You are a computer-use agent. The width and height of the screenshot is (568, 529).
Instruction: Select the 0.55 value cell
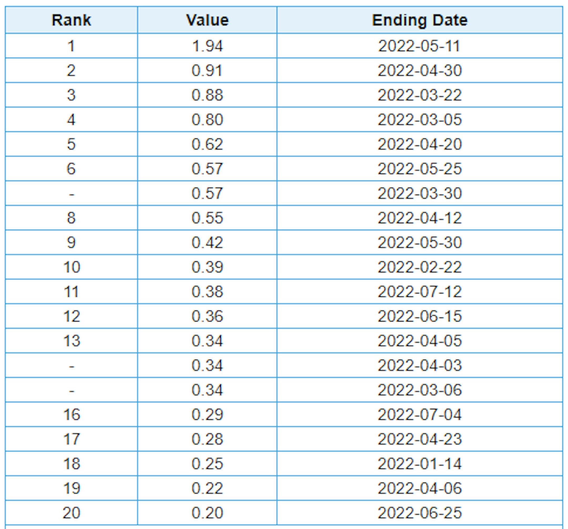pos(207,218)
